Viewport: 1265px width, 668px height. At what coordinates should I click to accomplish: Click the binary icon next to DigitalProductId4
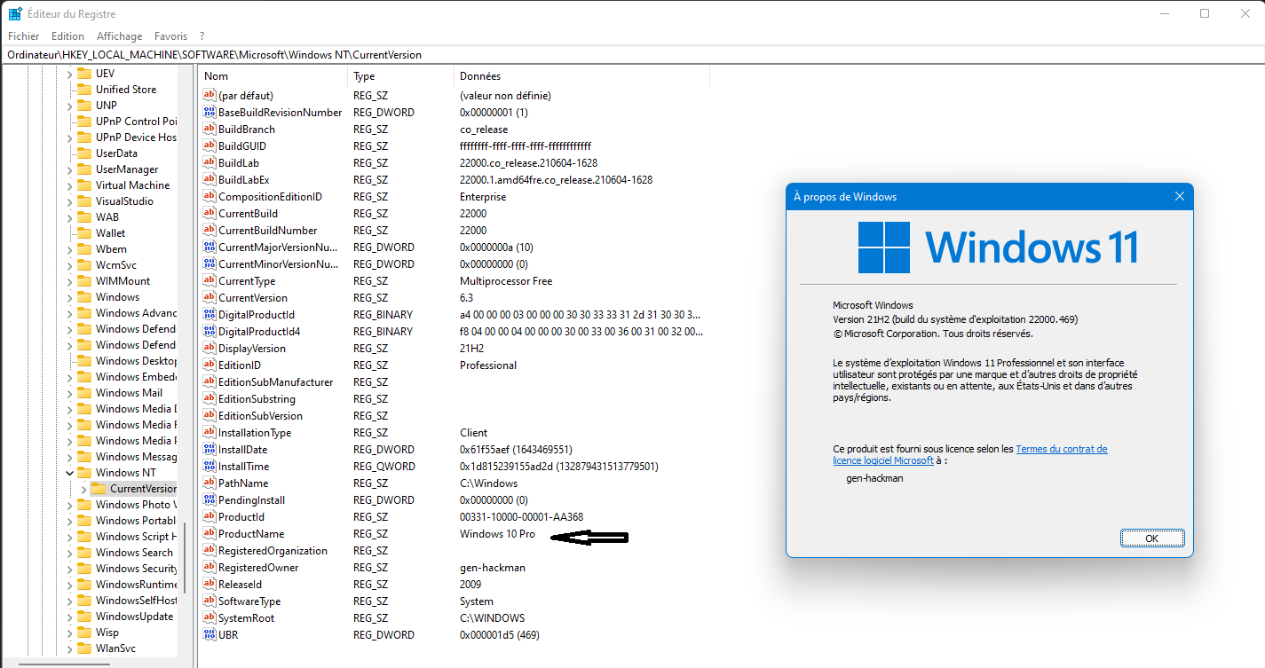pos(210,332)
